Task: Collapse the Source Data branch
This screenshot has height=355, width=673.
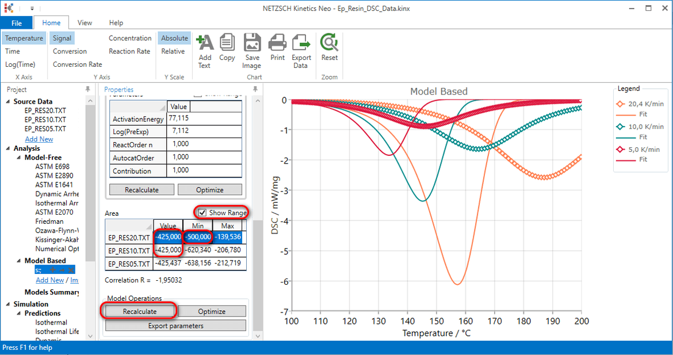Action: pyautogui.click(x=7, y=101)
